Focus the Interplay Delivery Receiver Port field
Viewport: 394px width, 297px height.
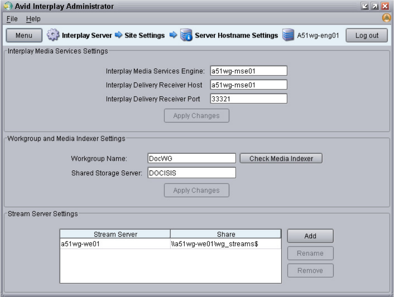tap(248, 99)
